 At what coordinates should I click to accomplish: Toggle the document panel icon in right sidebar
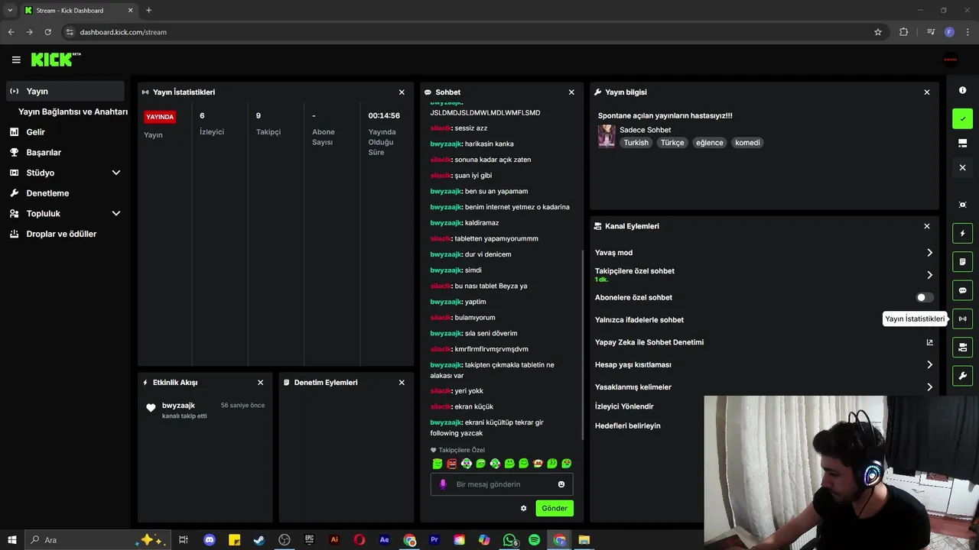[x=962, y=262]
